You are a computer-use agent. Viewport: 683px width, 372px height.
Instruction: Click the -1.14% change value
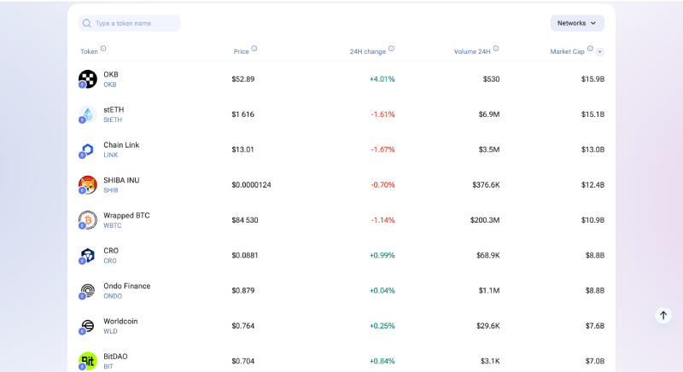tap(382, 220)
